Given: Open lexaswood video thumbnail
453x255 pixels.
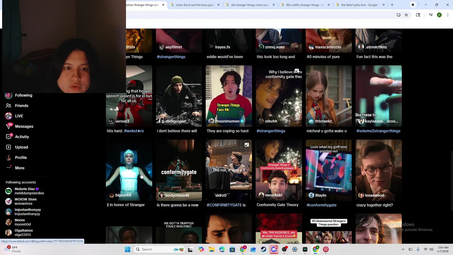Looking at the screenshot, I should click(x=379, y=170).
